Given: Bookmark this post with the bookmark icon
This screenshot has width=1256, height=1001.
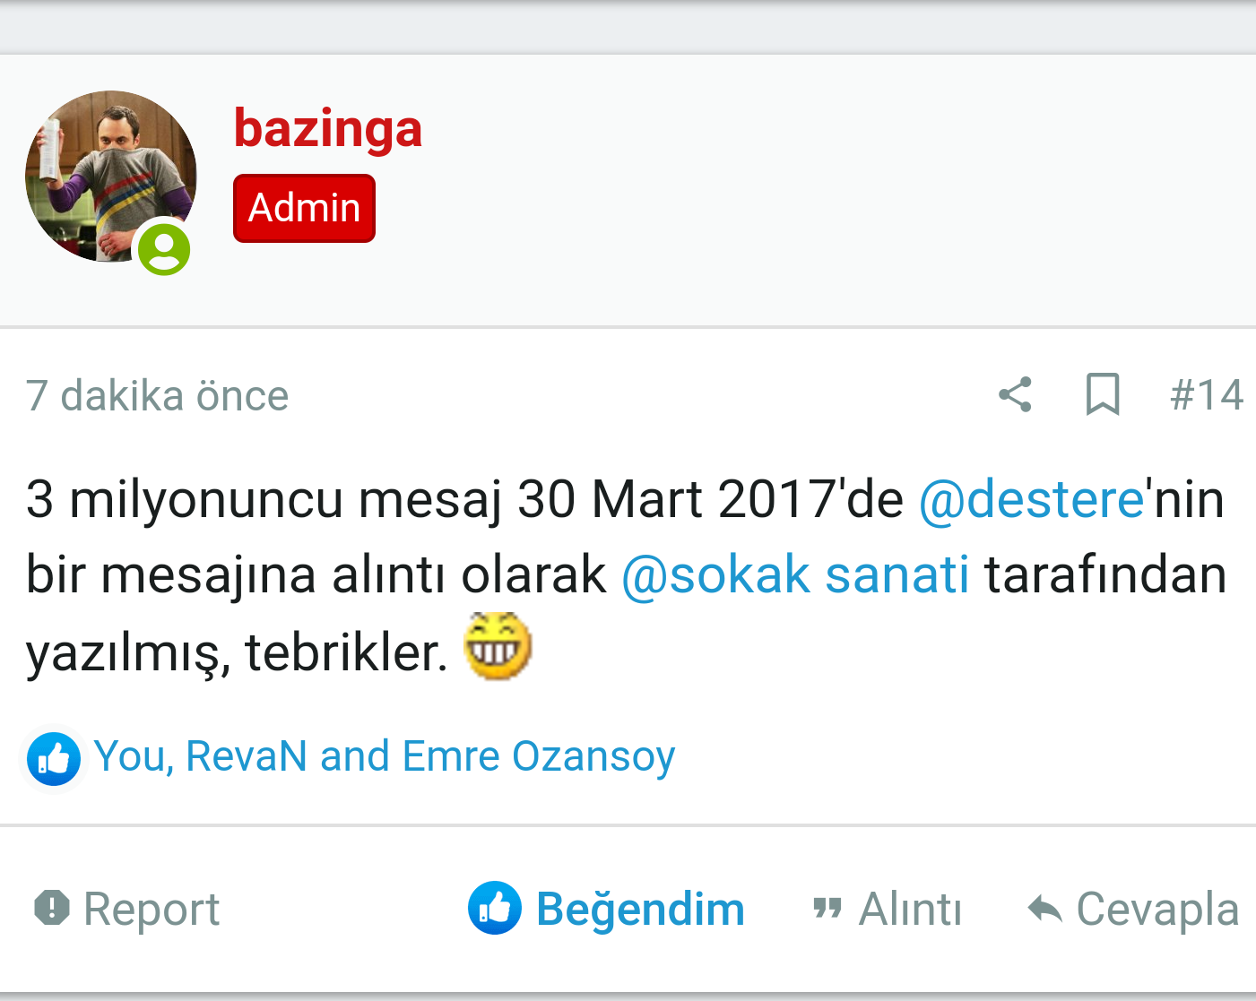Looking at the screenshot, I should [1103, 395].
